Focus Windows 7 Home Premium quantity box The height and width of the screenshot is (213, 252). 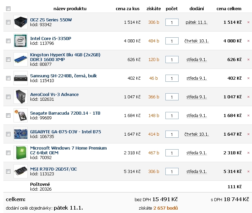[172, 153]
